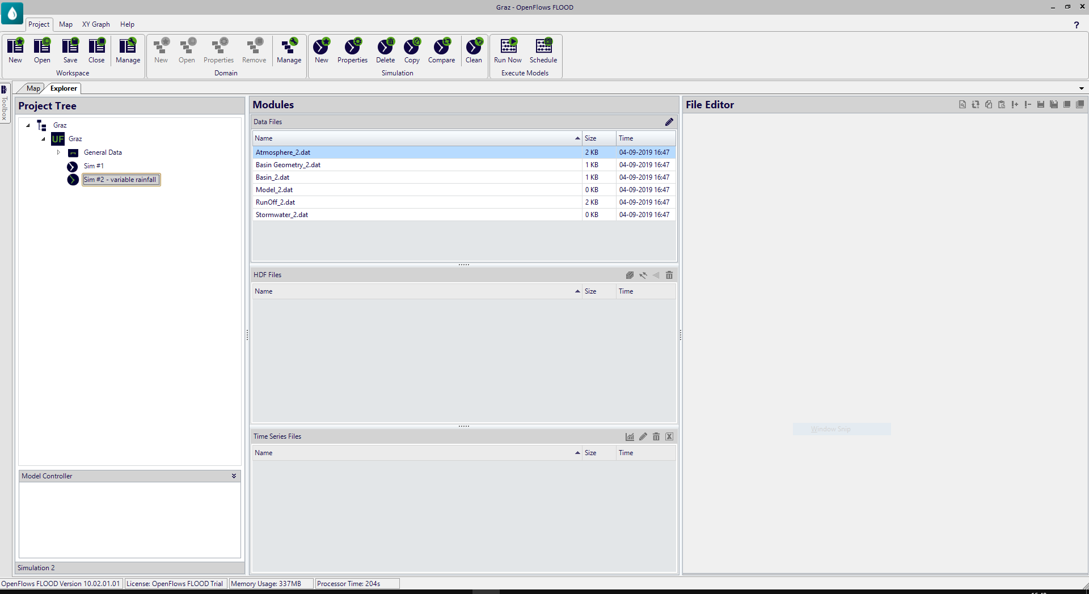Screen dimensions: 1089x594
Task: Collapse the Graz UF domain node
Action: point(43,139)
